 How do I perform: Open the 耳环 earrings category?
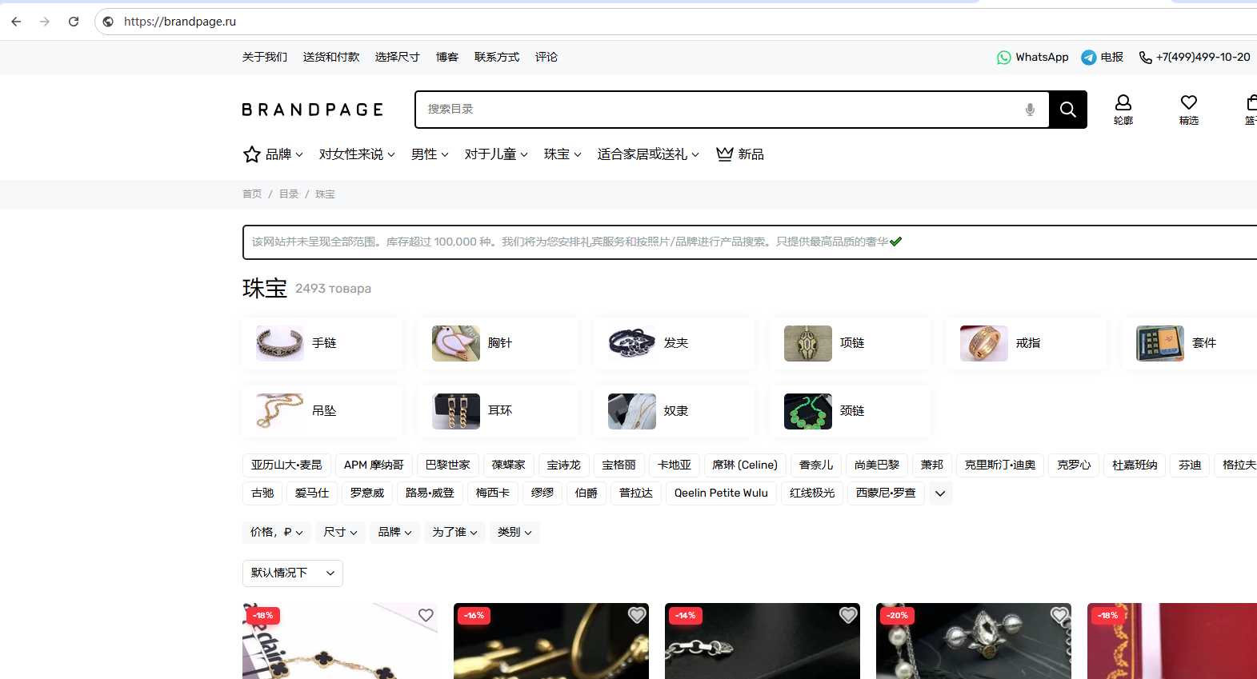pyautogui.click(x=498, y=411)
